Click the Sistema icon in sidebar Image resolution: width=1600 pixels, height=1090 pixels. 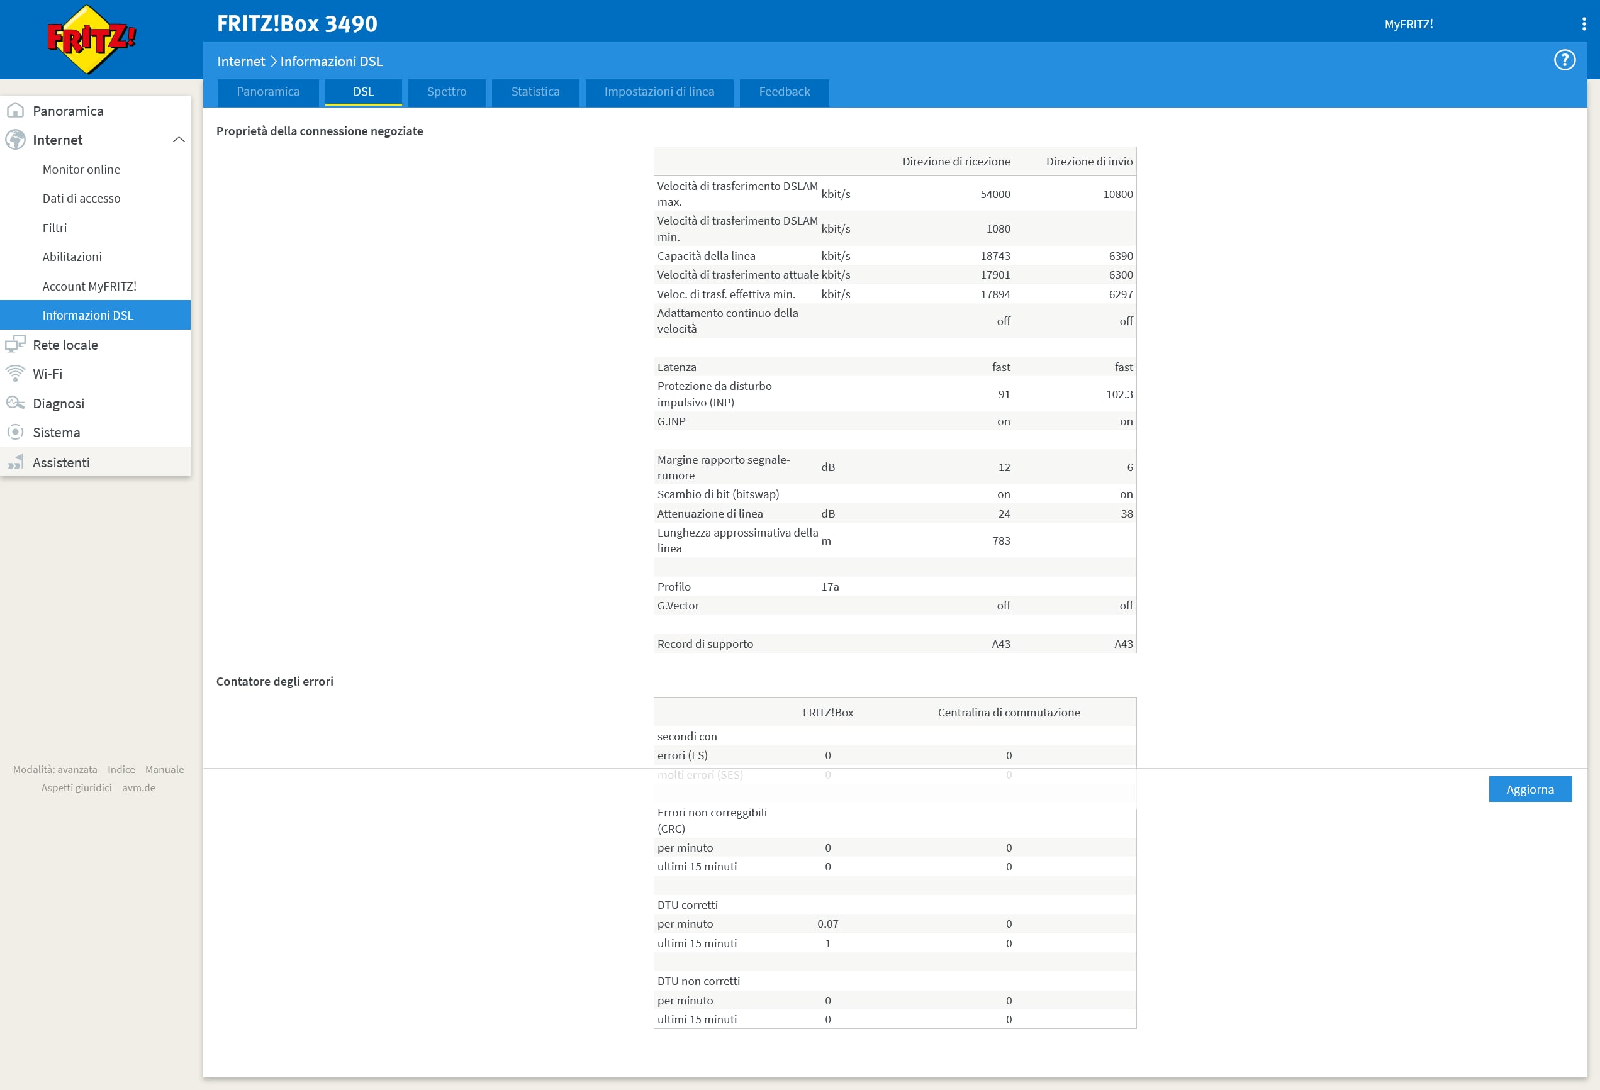pyautogui.click(x=15, y=432)
